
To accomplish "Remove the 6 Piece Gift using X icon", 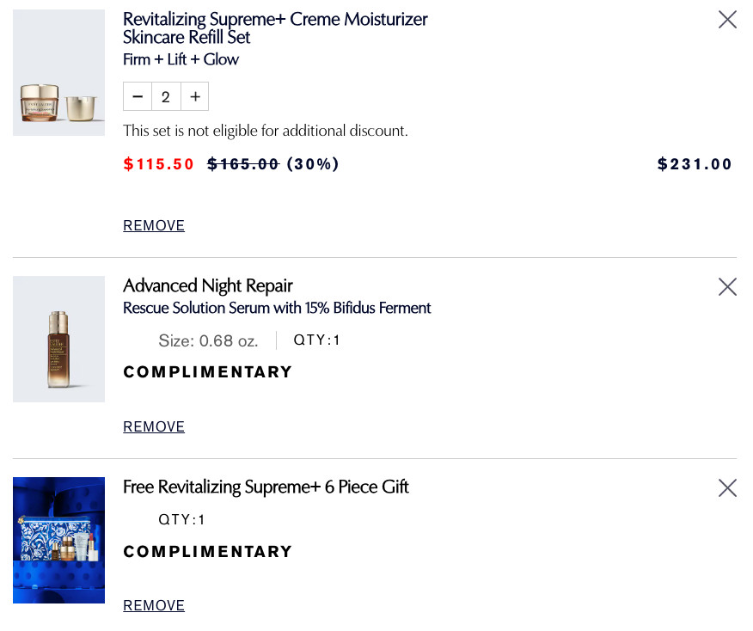I will coord(727,488).
